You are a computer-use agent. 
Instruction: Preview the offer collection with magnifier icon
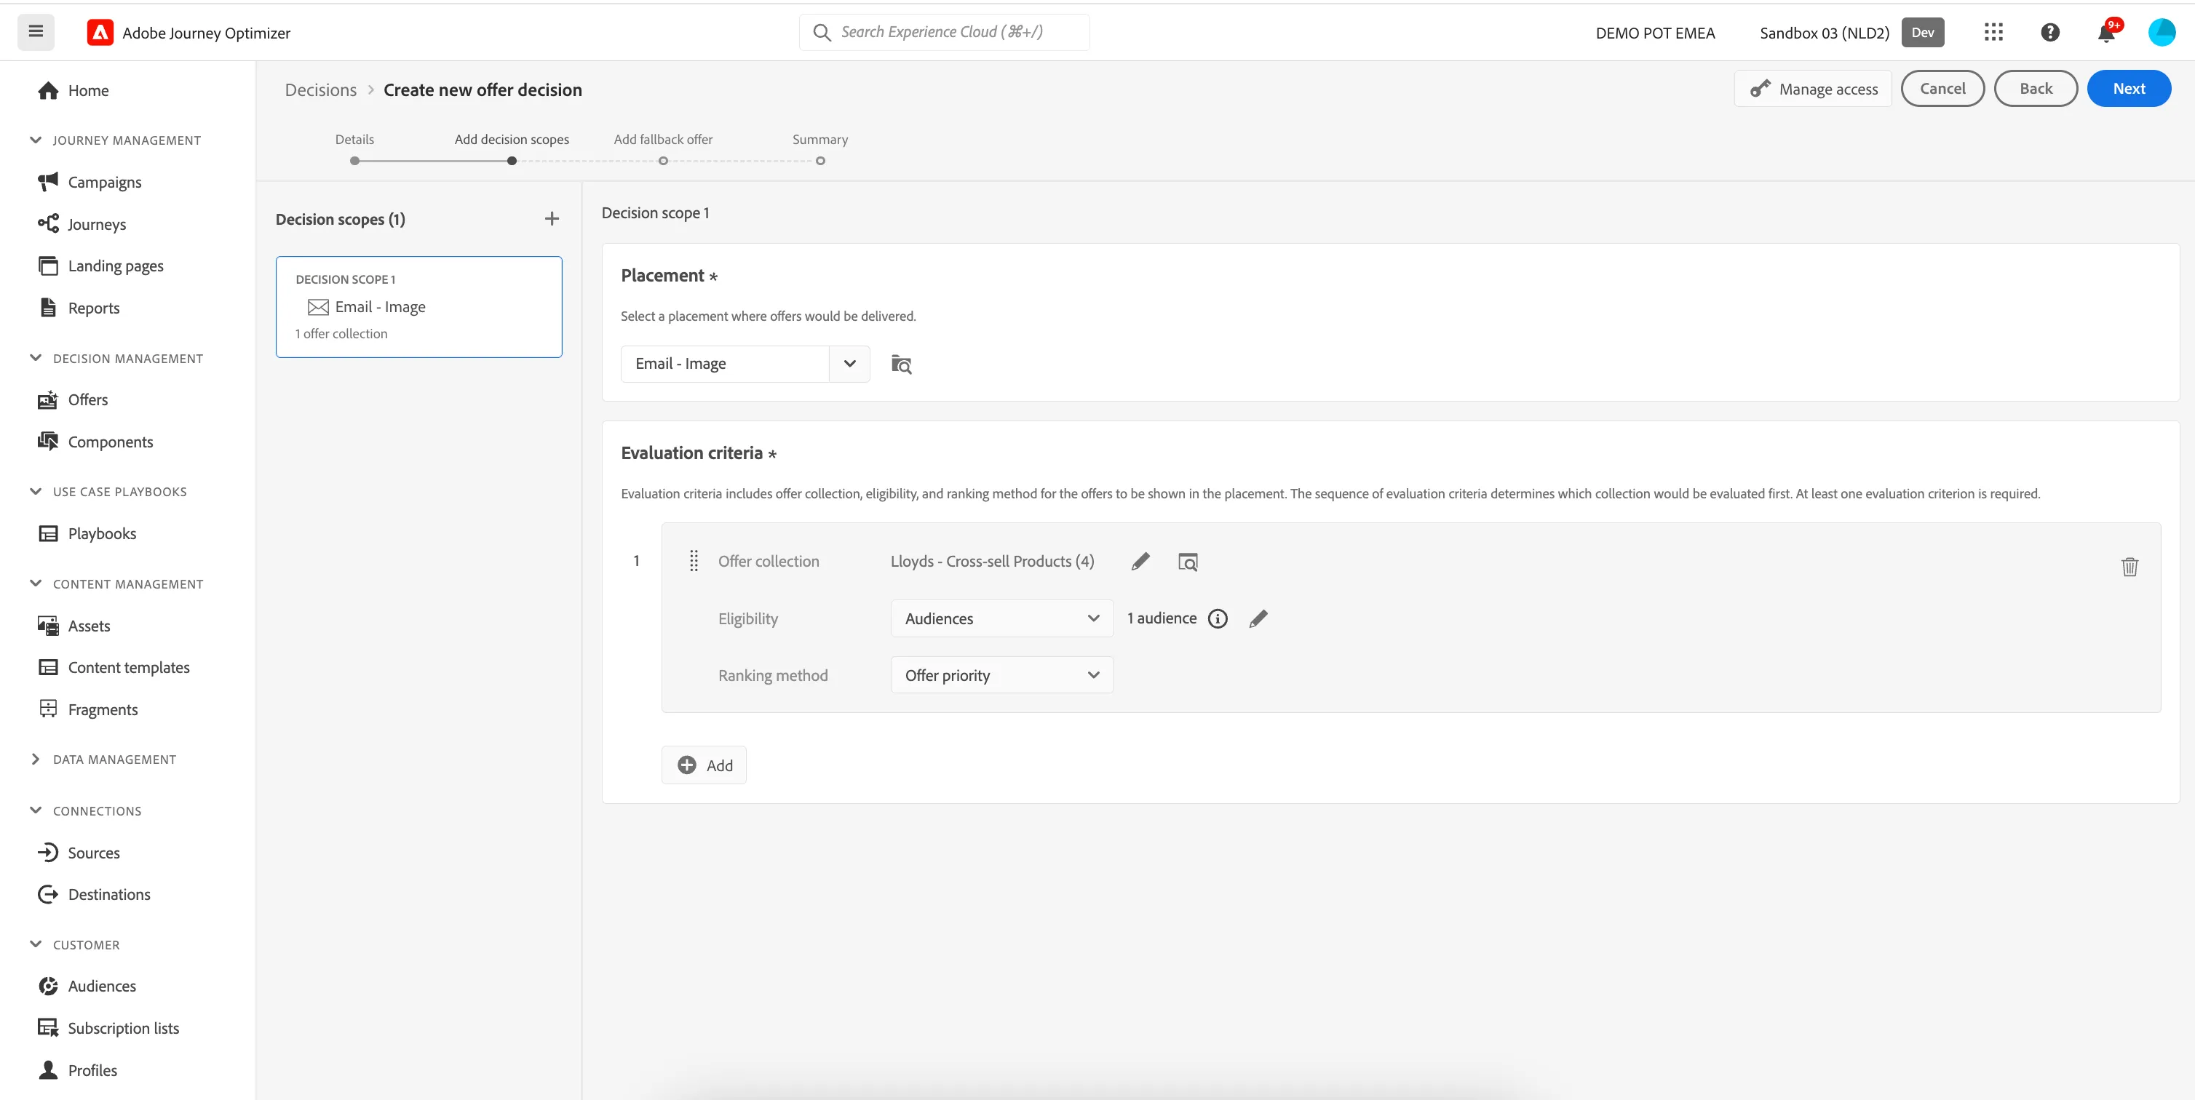coord(1187,562)
